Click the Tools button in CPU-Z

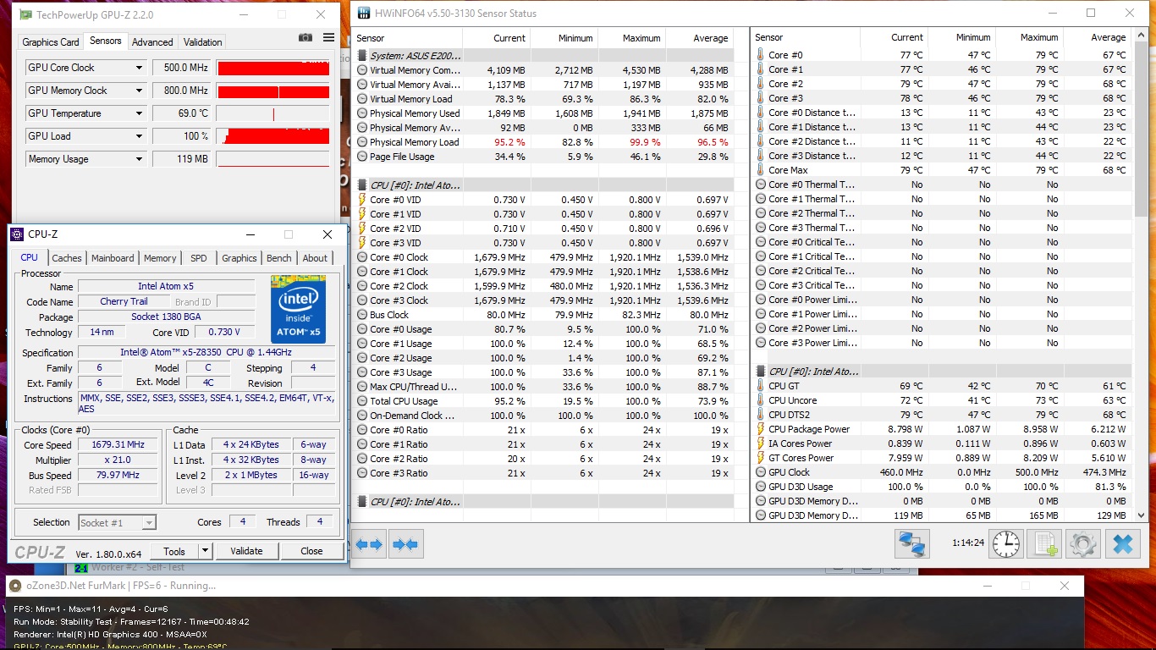coord(174,551)
